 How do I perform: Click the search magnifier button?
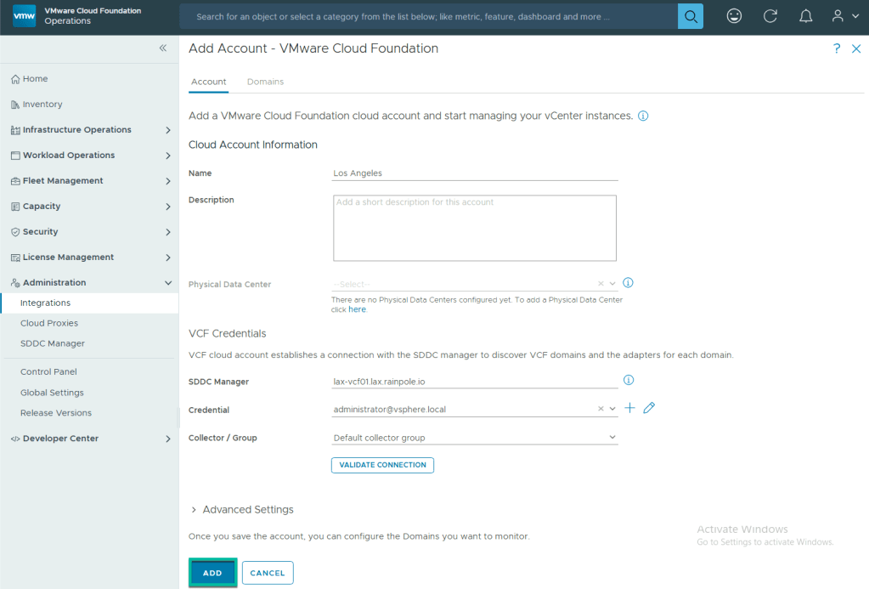[x=690, y=16]
